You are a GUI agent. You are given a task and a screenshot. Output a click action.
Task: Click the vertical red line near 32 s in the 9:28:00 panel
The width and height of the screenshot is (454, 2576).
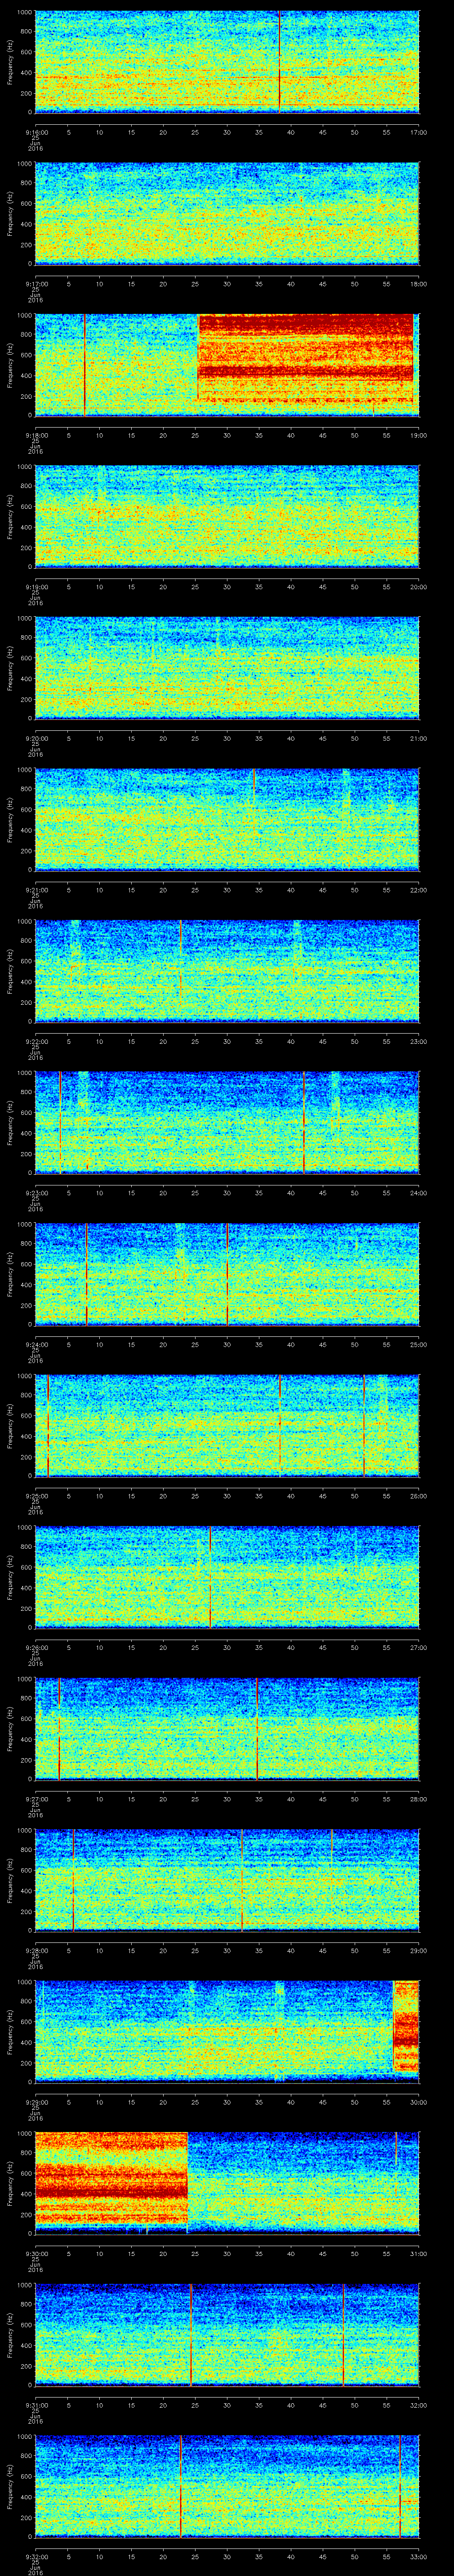[242, 1880]
